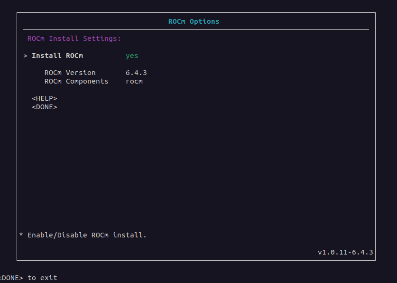Viewport: 397px width, 283px height.
Task: Choose <DONE> to exit the menu
Action: click(x=45, y=107)
